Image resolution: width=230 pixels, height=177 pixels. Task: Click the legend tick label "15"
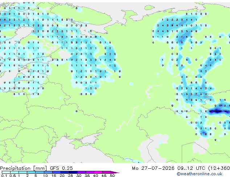coord(54,176)
